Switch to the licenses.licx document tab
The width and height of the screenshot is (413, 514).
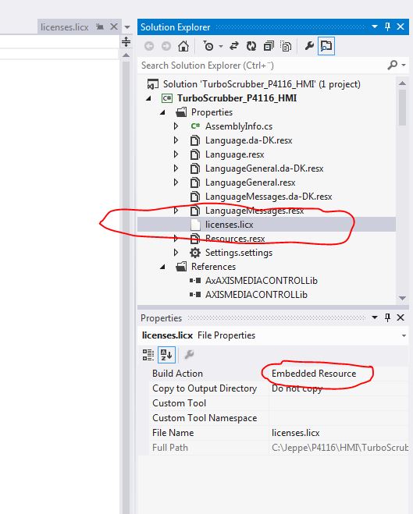65,27
